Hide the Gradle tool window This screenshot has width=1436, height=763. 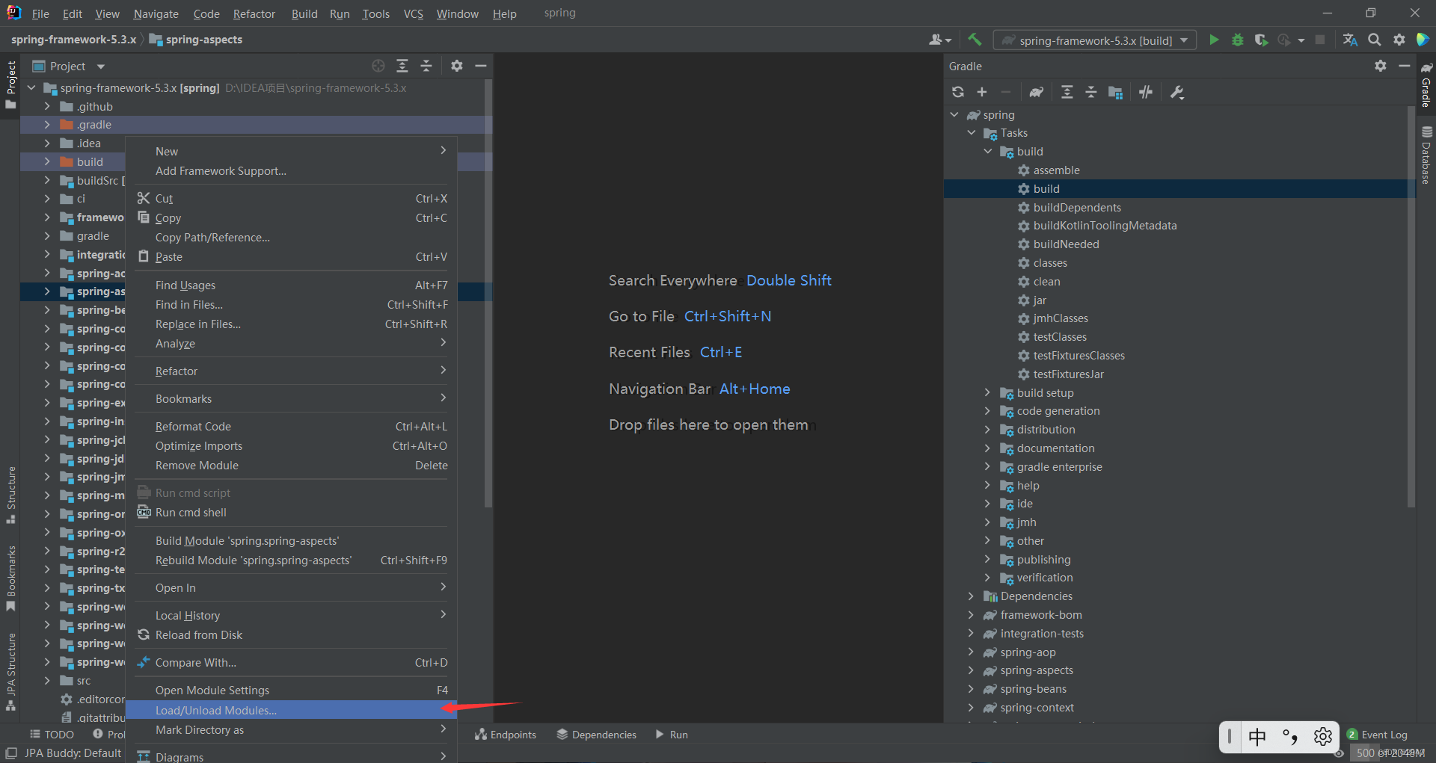[1405, 66]
